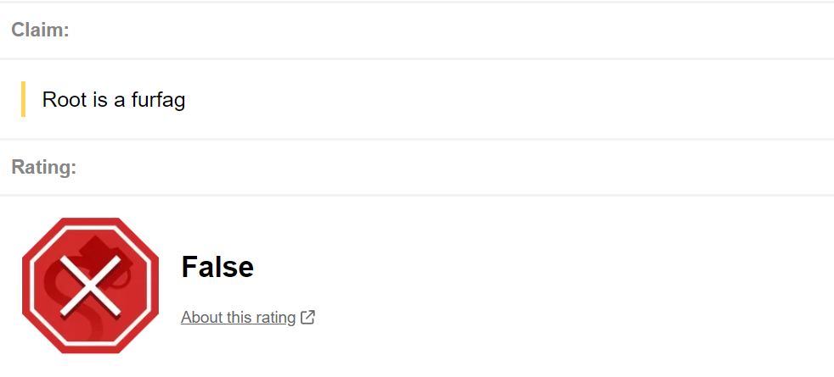The width and height of the screenshot is (834, 377).
Task: Click the word "is" in the claim
Action: [100, 100]
